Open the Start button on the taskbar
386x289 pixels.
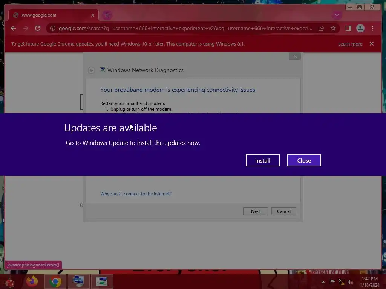pos(10,281)
